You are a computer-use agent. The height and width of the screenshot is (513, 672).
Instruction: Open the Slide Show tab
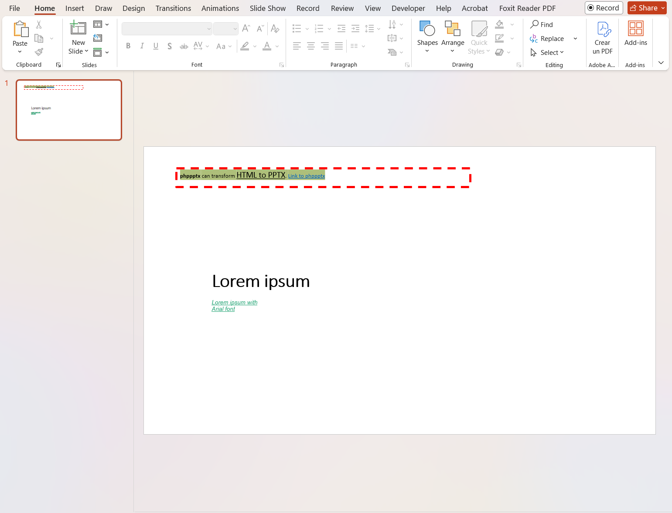click(x=267, y=8)
